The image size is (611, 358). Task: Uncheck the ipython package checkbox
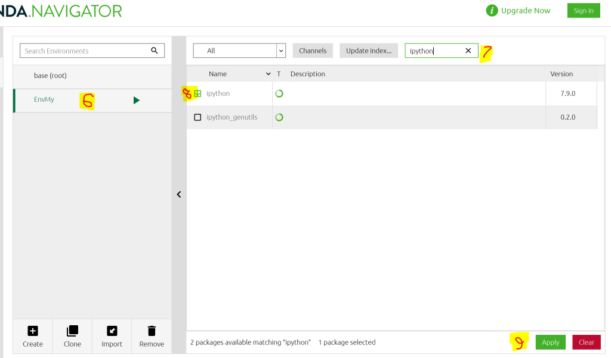point(198,94)
